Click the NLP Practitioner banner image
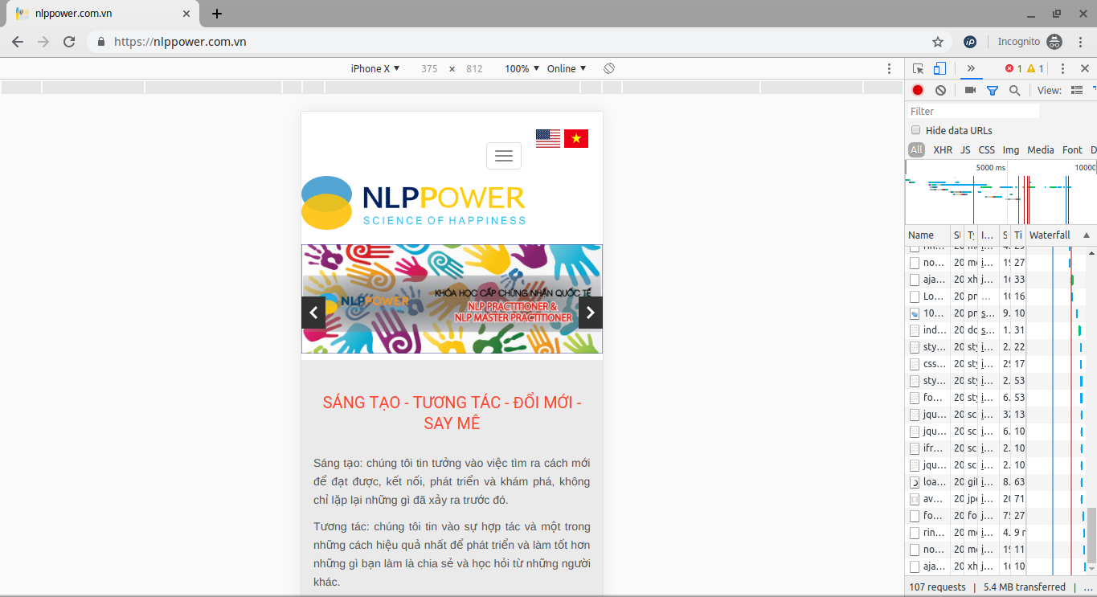 [x=452, y=299]
